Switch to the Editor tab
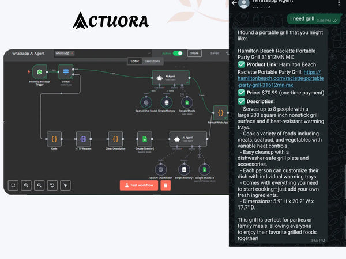This screenshot has width=346, height=259. click(134, 61)
